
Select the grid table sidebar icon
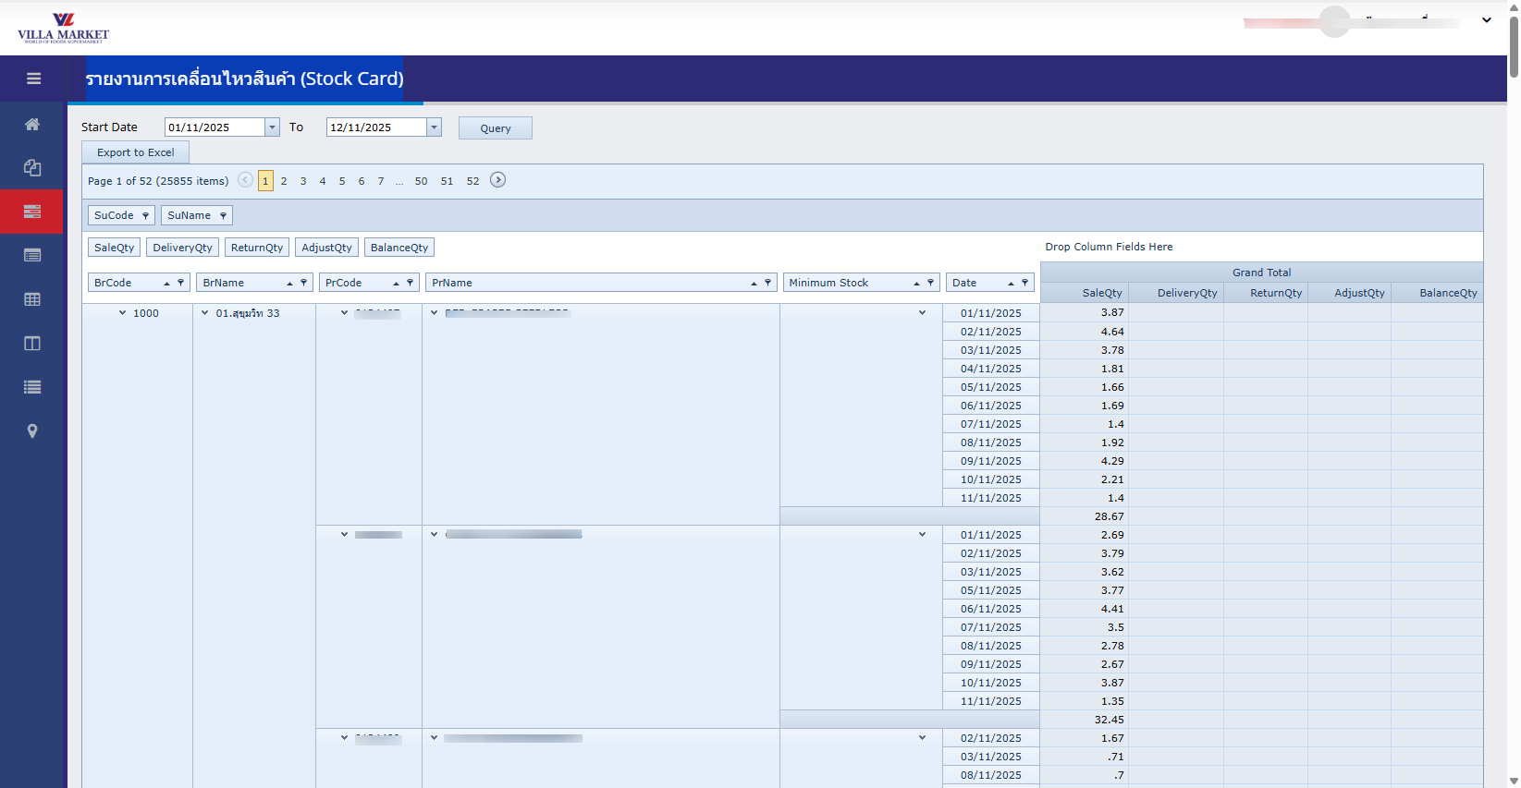pyautogui.click(x=32, y=299)
